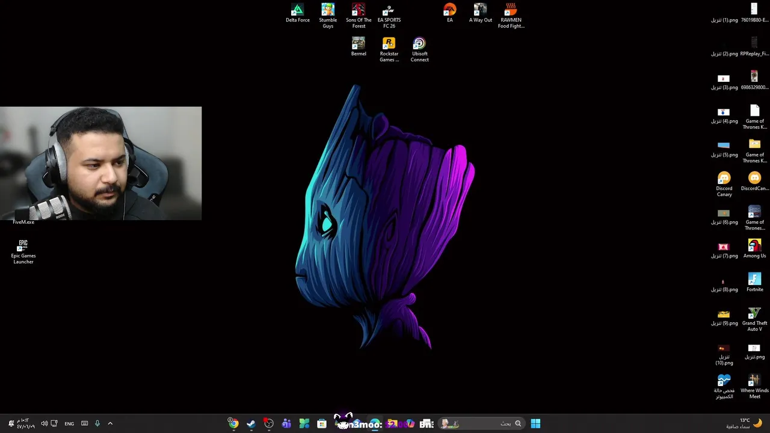
Task: Open Steam from the taskbar
Action: 251,423
